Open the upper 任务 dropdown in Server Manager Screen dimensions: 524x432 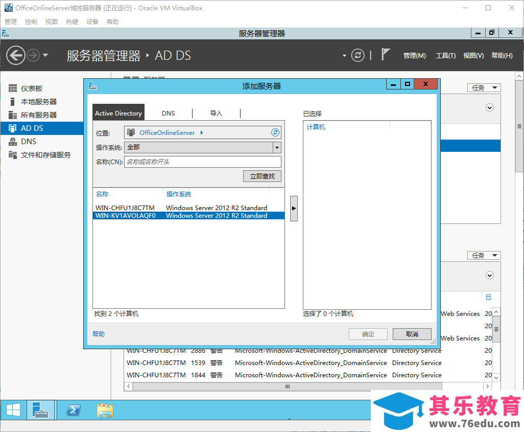click(x=484, y=87)
